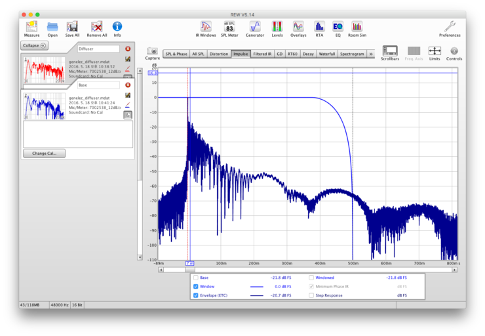Remove the Diffuser measurement with red X
Screen dimensions: 485x336
(128, 49)
